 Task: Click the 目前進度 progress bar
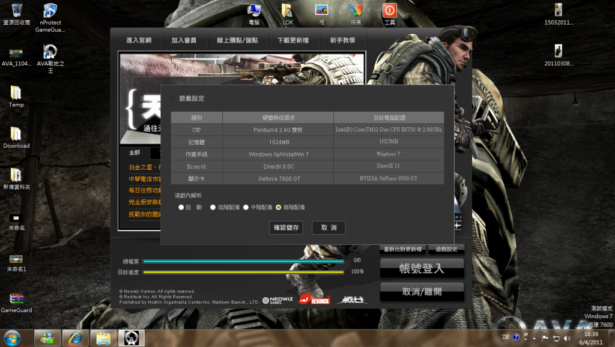tap(243, 272)
